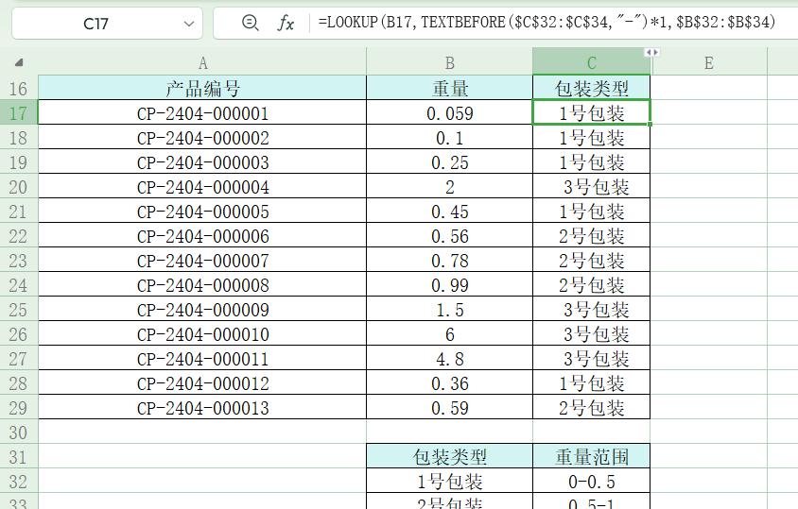The width and height of the screenshot is (798, 509).
Task: Select cell CP-2404-000004
Action: (202, 187)
